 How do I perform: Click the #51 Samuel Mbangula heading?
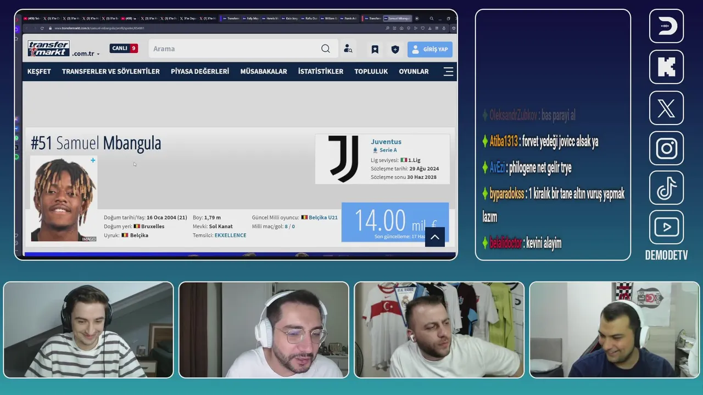tap(96, 143)
